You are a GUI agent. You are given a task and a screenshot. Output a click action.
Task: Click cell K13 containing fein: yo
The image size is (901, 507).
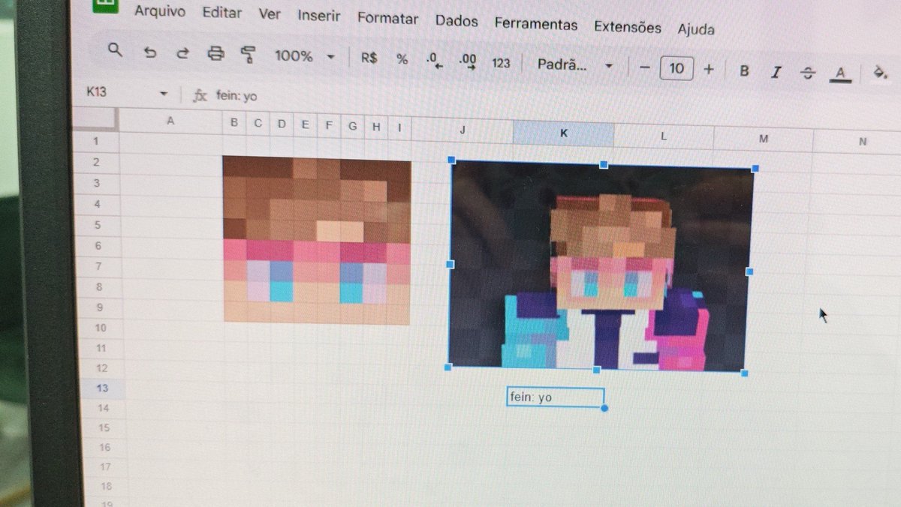(556, 397)
